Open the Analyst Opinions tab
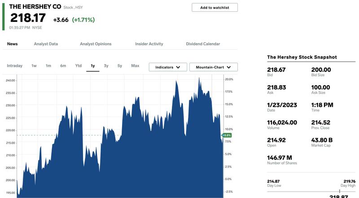359x198 pixels. [x=96, y=44]
